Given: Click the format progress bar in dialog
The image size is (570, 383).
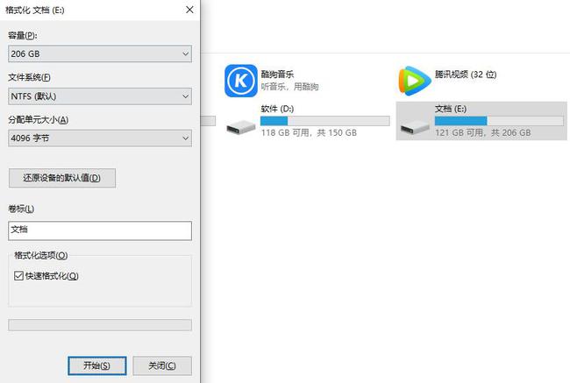Looking at the screenshot, I should pyautogui.click(x=100, y=325).
